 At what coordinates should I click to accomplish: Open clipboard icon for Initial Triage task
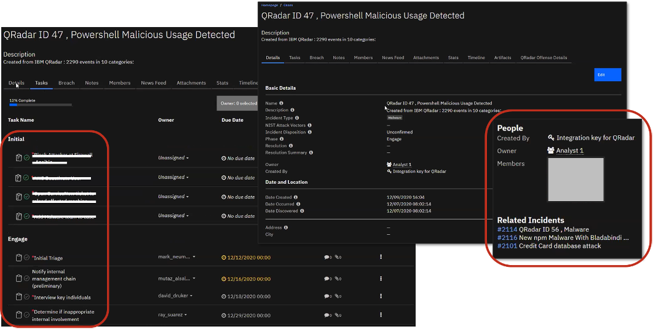pyautogui.click(x=19, y=258)
